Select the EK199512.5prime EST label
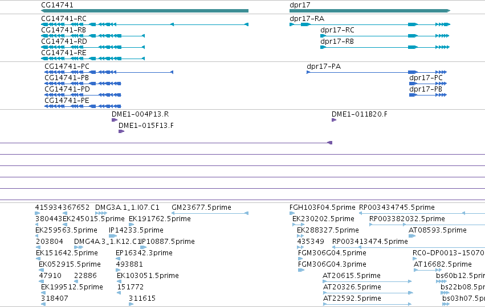 click(72, 287)
